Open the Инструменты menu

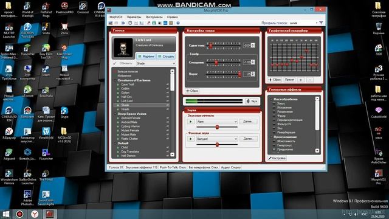tap(154, 17)
